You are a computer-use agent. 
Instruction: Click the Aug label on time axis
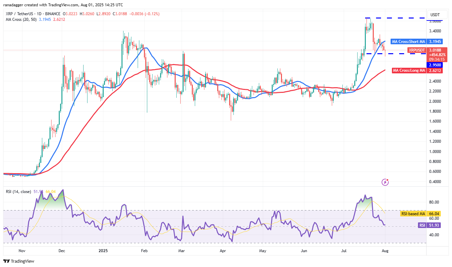tap(385, 251)
